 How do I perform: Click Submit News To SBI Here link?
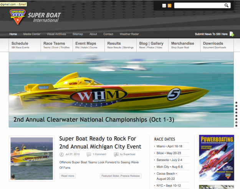[x=211, y=34]
